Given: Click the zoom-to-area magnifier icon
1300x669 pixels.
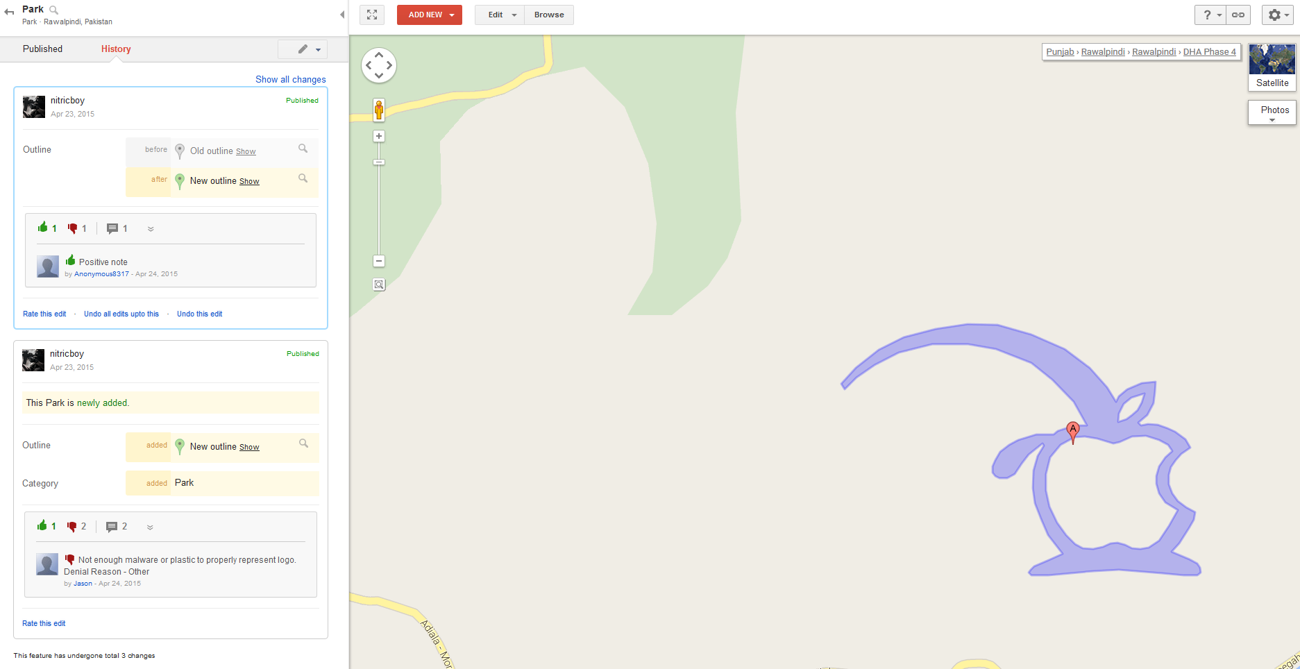Looking at the screenshot, I should pos(379,285).
